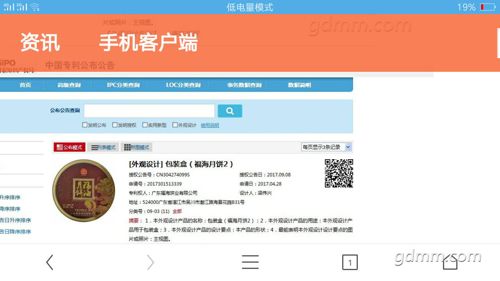Click the QR code image

click(339, 173)
